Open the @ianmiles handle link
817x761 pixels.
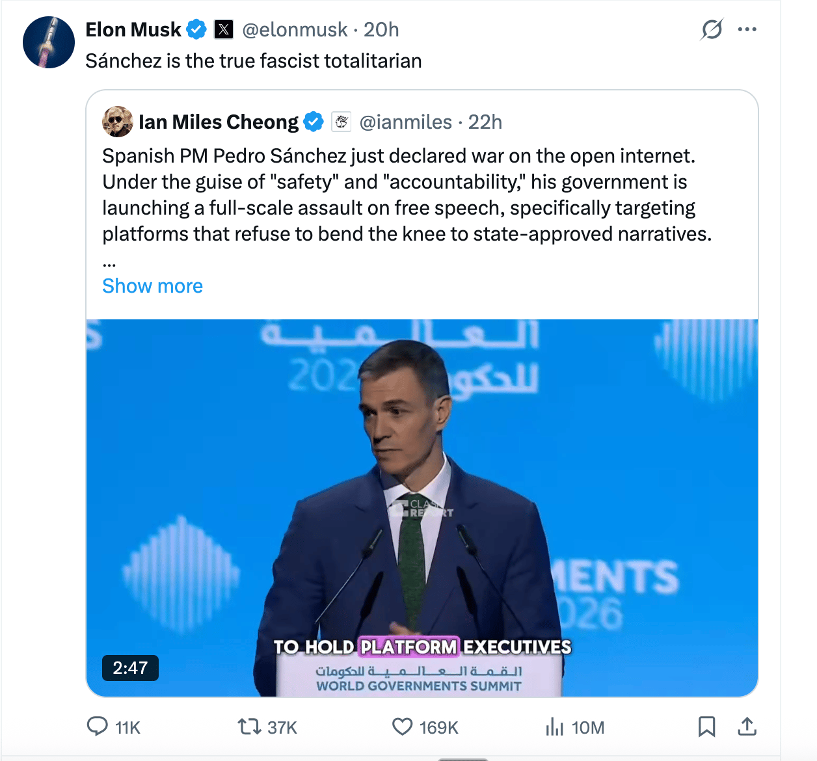point(405,122)
